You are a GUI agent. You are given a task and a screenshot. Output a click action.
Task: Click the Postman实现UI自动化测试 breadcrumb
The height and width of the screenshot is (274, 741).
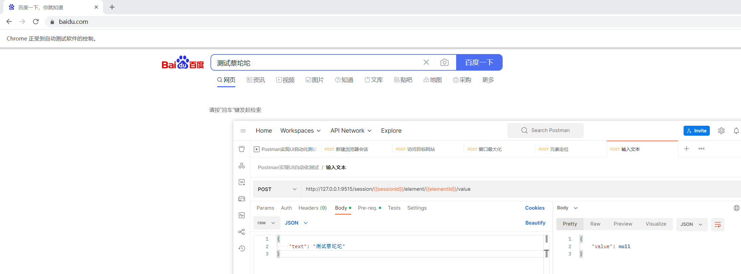click(288, 168)
